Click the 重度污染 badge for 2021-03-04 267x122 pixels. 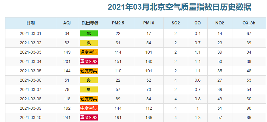tap(89, 61)
